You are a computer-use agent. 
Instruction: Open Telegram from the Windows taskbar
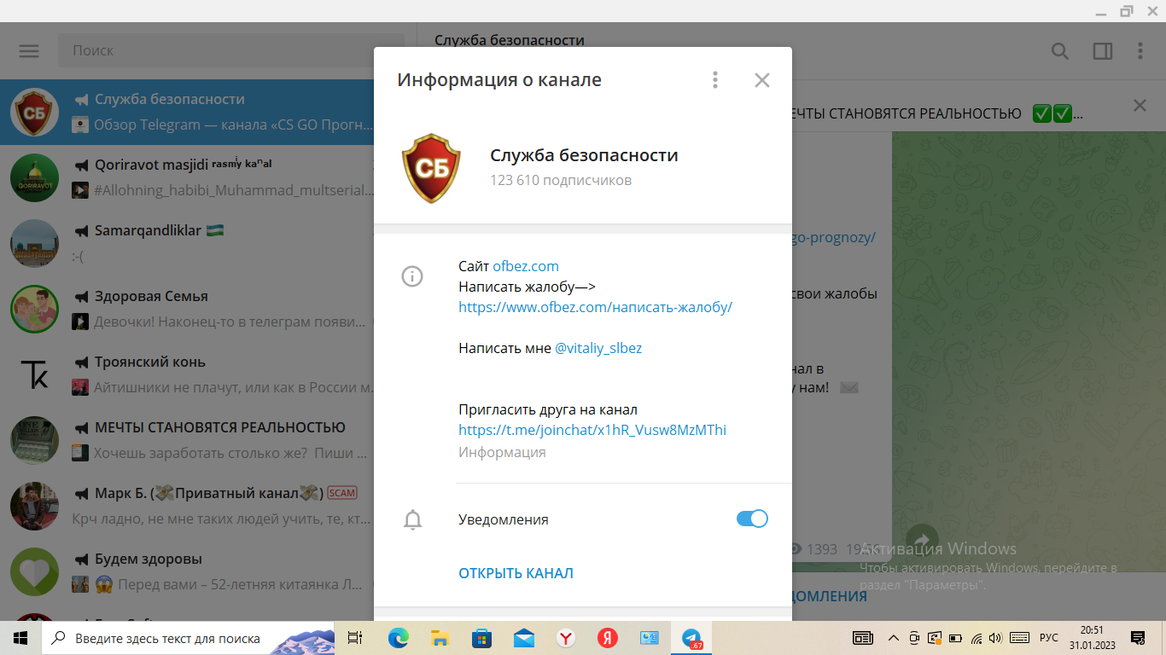pyautogui.click(x=690, y=638)
